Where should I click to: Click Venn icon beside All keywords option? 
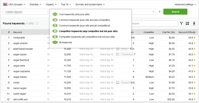(55, 42)
